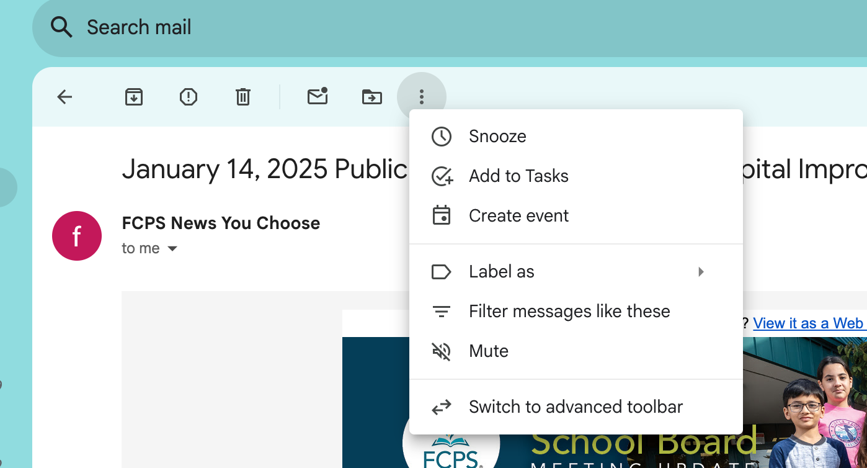Select Mute in the menu

point(576,351)
